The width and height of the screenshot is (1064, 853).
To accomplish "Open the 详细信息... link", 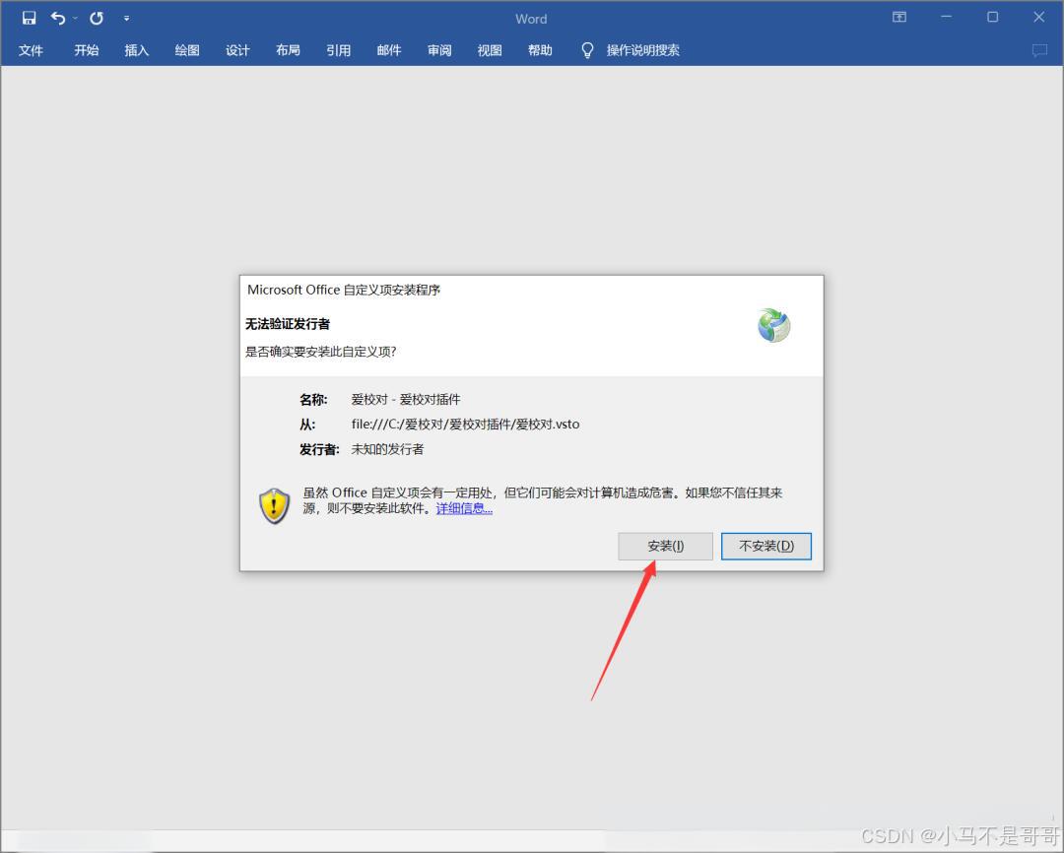I will pyautogui.click(x=464, y=508).
